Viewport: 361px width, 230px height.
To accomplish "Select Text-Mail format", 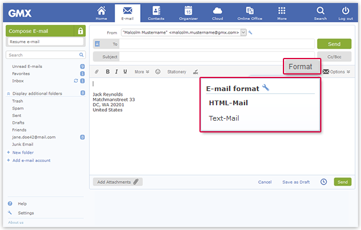I will (224, 118).
